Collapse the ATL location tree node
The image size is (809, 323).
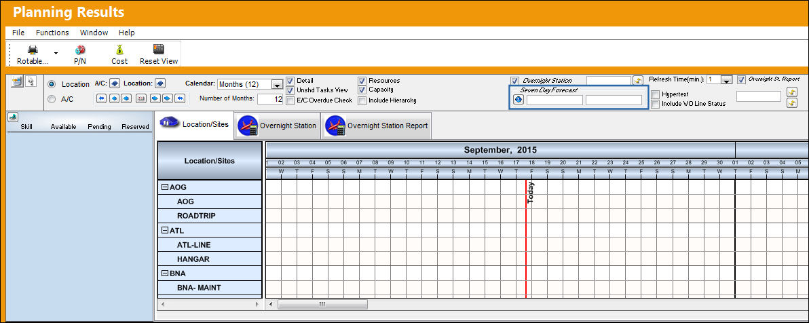point(165,230)
